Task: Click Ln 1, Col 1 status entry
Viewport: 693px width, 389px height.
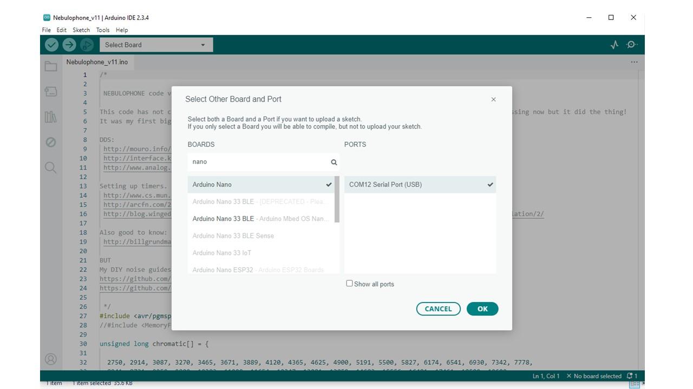Action: 546,376
